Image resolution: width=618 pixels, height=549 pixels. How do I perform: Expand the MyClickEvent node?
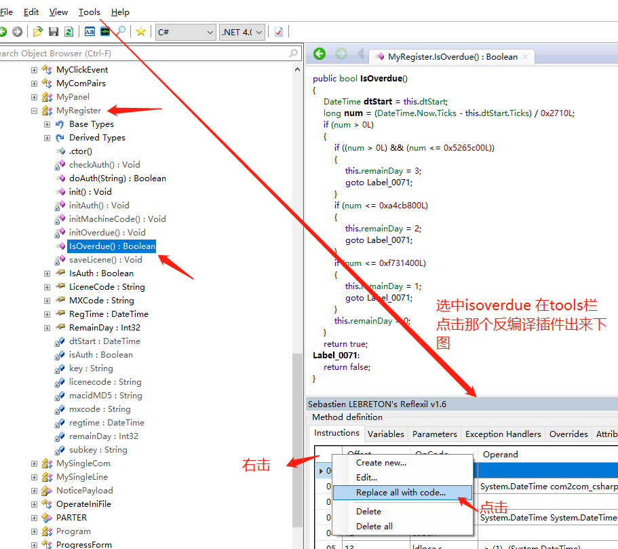[x=35, y=70]
